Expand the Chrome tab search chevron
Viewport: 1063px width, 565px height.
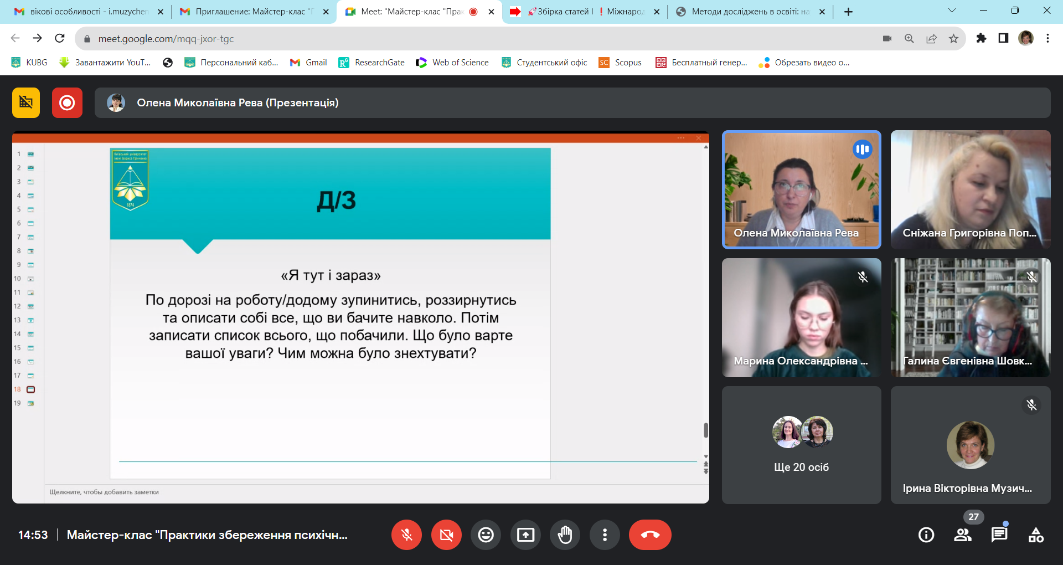[952, 11]
